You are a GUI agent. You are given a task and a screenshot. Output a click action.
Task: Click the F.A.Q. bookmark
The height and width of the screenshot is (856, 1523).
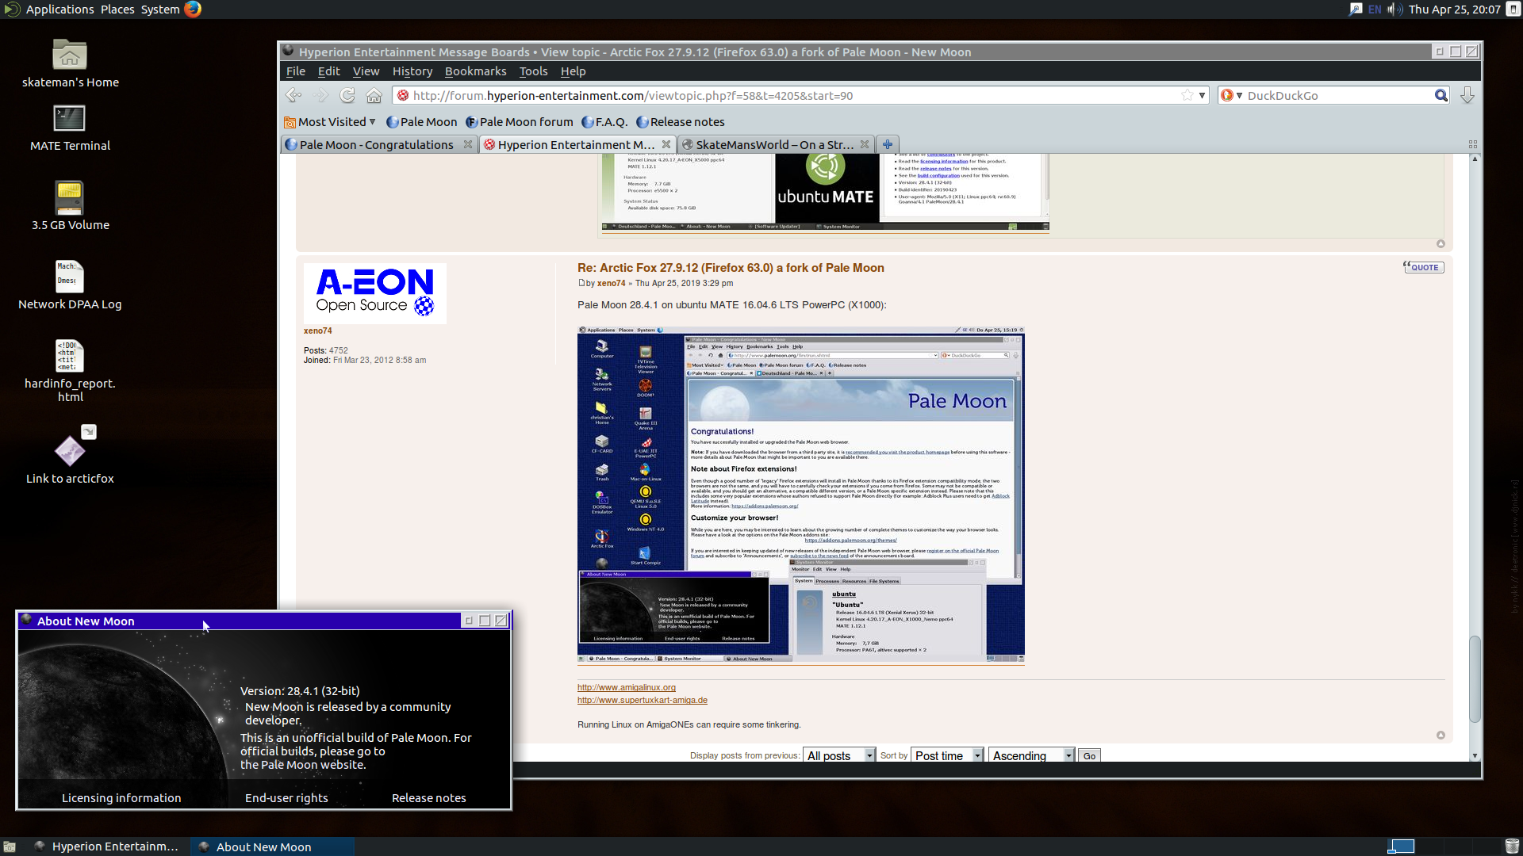[x=604, y=122]
